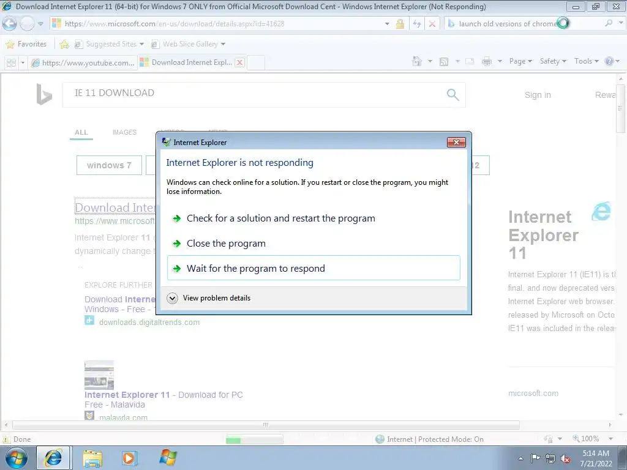This screenshot has height=470, width=627.
Task: Click the page loading progress bar
Action: [254, 440]
